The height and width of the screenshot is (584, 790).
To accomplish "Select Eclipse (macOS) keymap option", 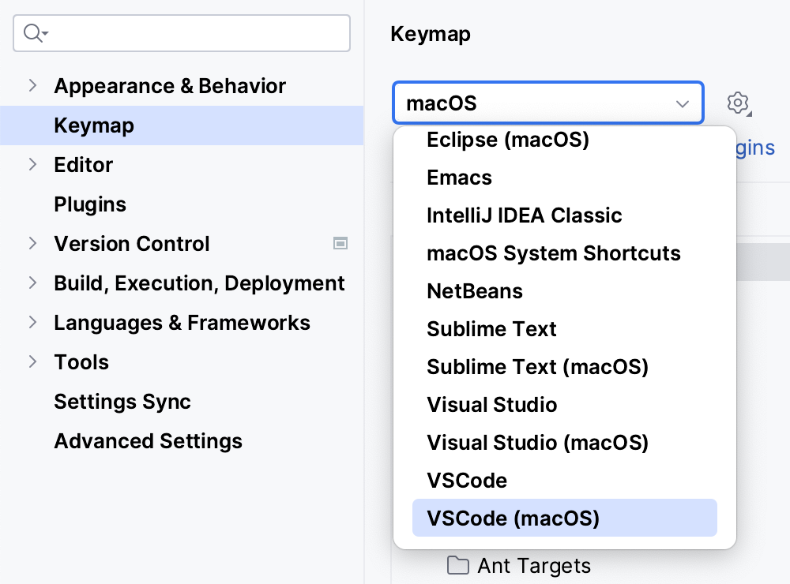I will tap(564, 140).
